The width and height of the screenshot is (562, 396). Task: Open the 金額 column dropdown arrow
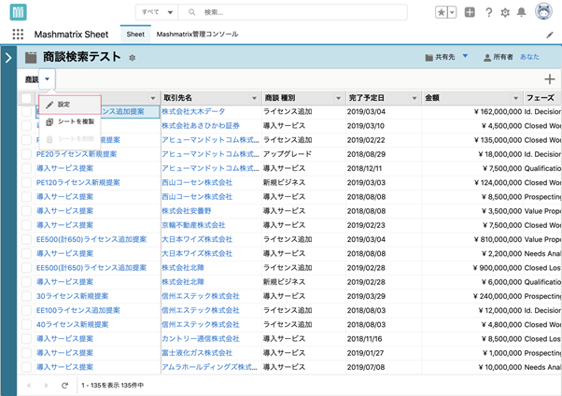point(515,98)
